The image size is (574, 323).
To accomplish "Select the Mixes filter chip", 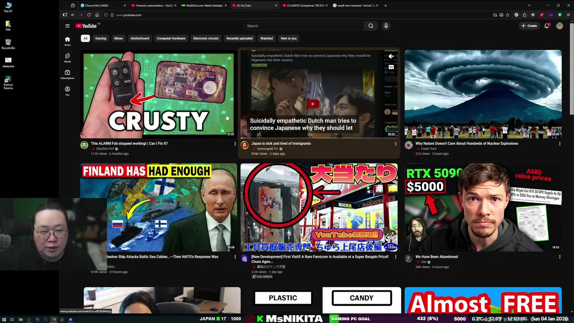I will click(118, 38).
